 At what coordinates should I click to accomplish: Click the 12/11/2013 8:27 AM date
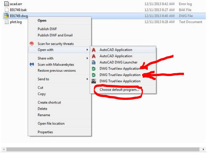[x=159, y=10]
